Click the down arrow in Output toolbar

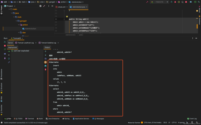point(45,55)
